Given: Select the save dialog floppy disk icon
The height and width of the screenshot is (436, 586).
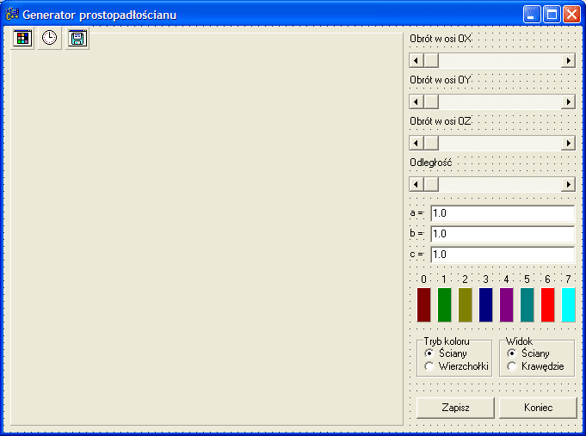Looking at the screenshot, I should tap(77, 38).
